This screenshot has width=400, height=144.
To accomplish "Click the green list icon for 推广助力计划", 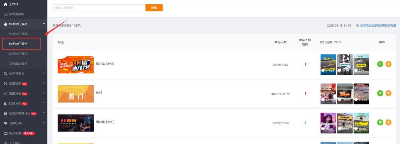I will (380, 64).
